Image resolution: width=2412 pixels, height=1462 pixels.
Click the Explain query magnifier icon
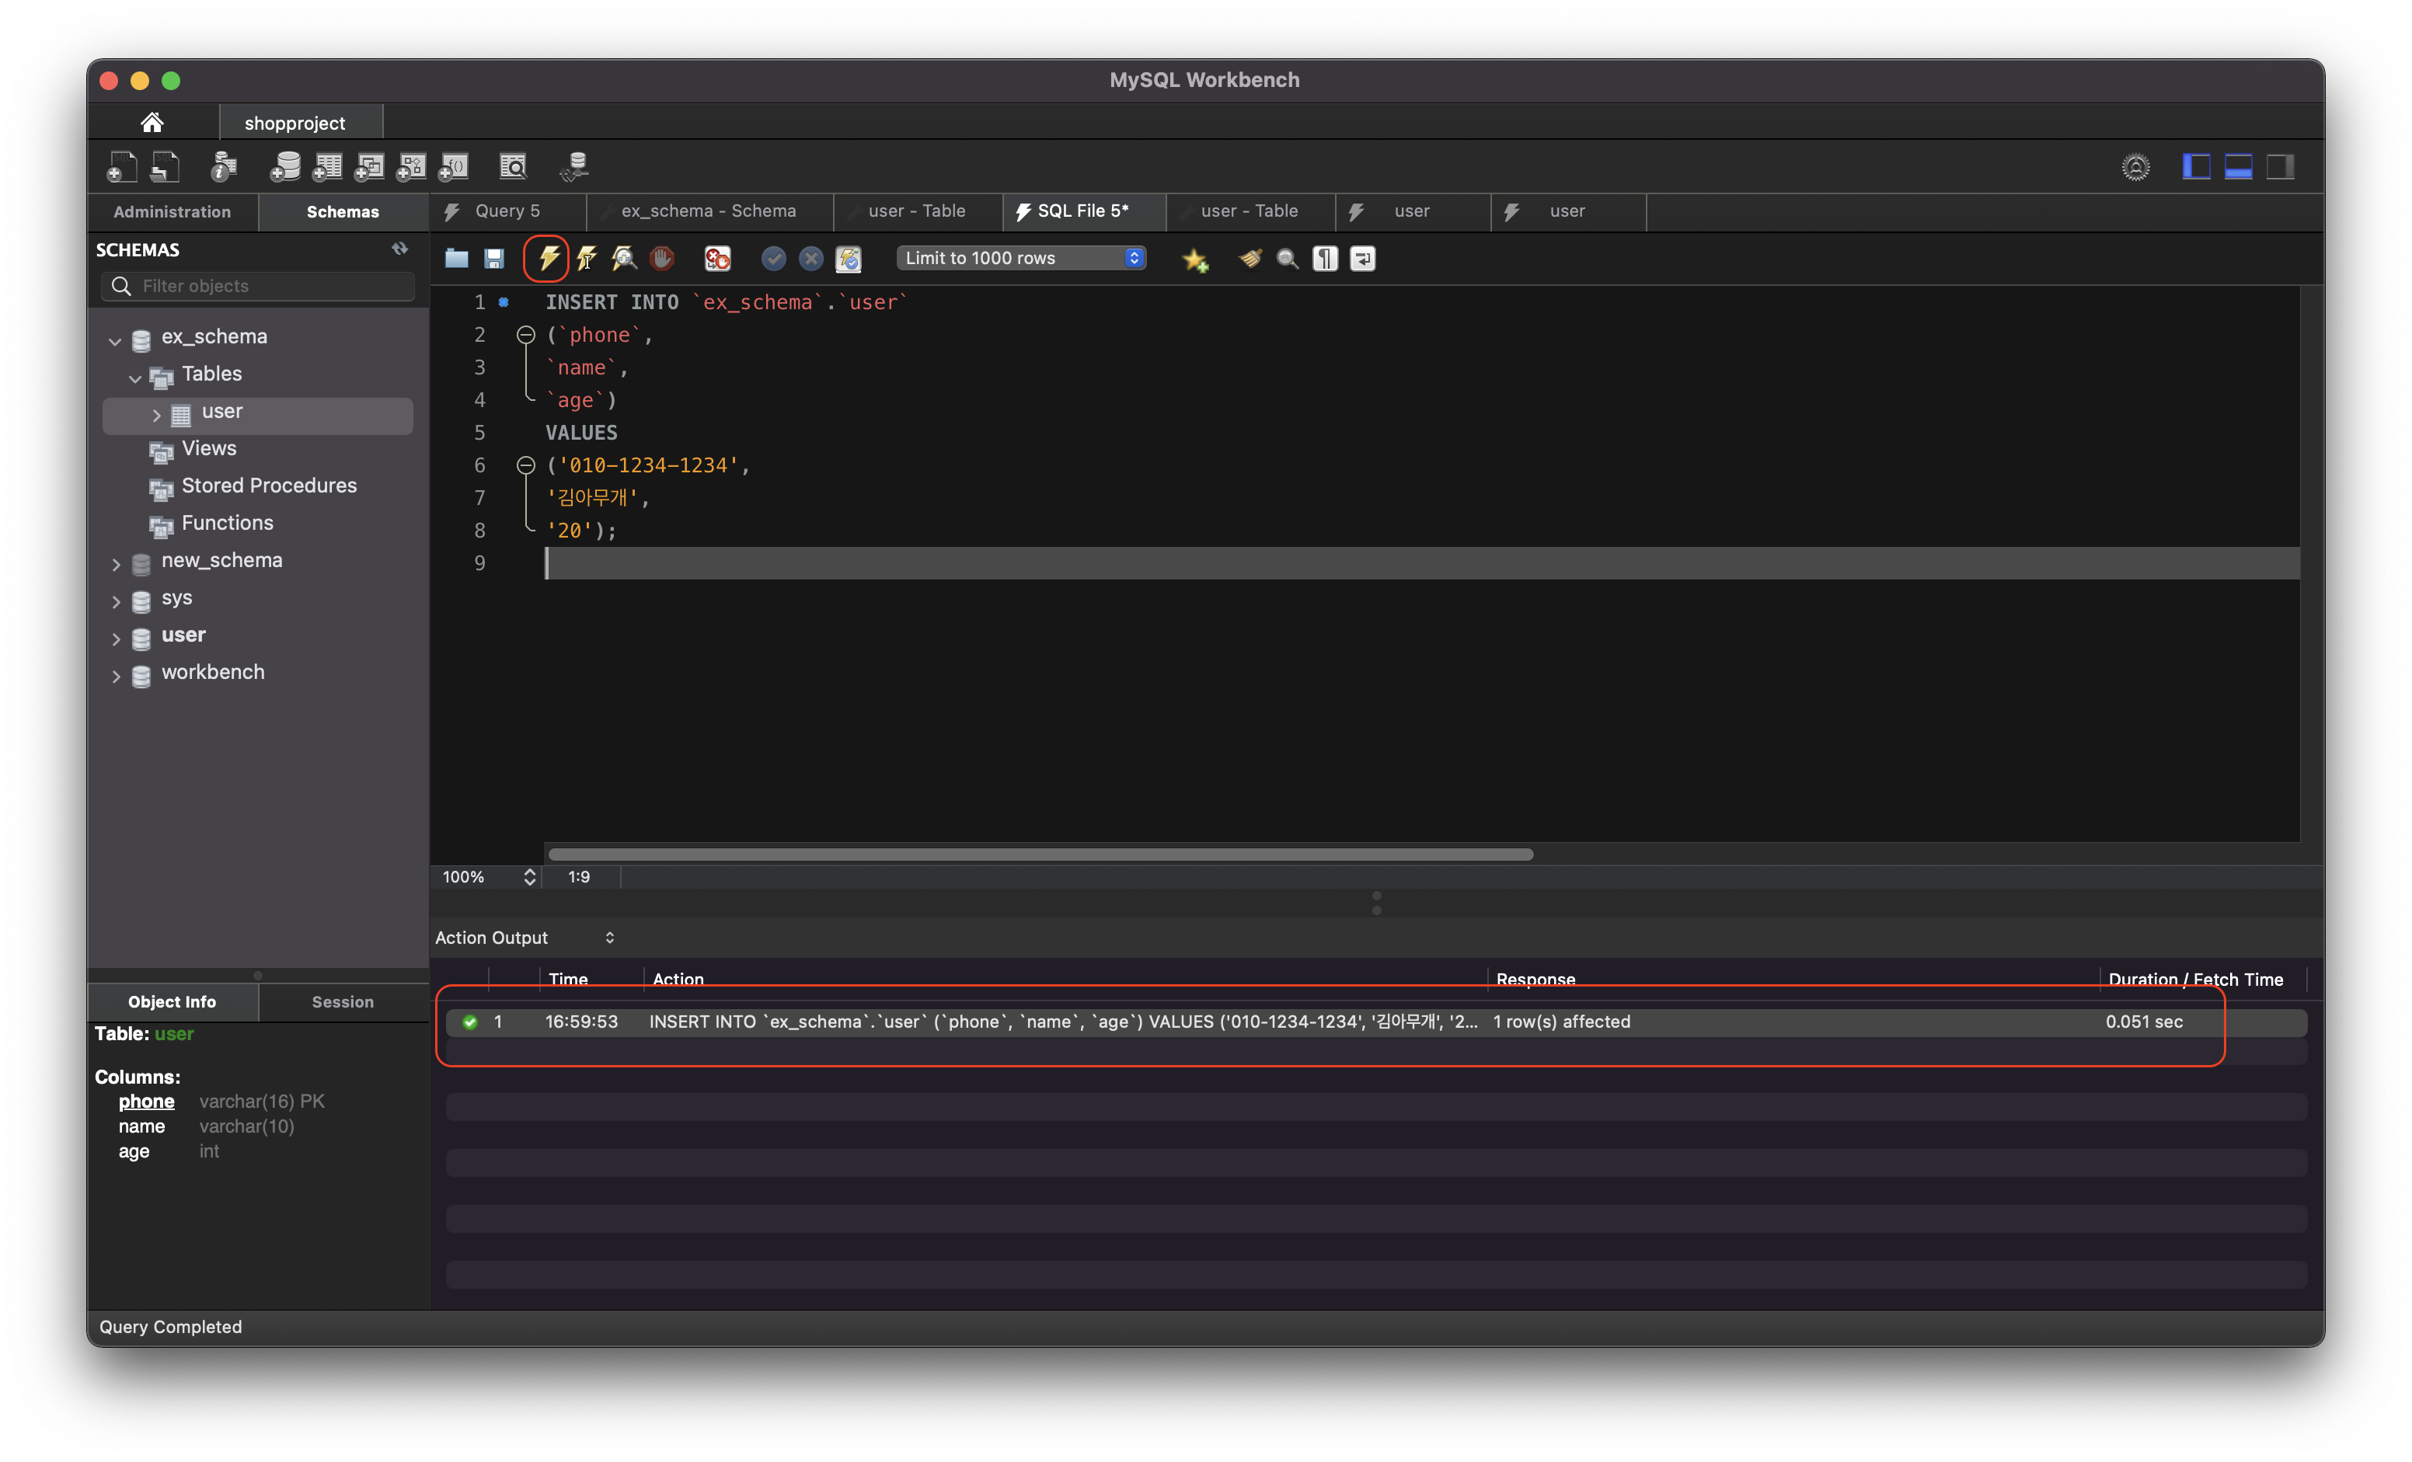623,259
